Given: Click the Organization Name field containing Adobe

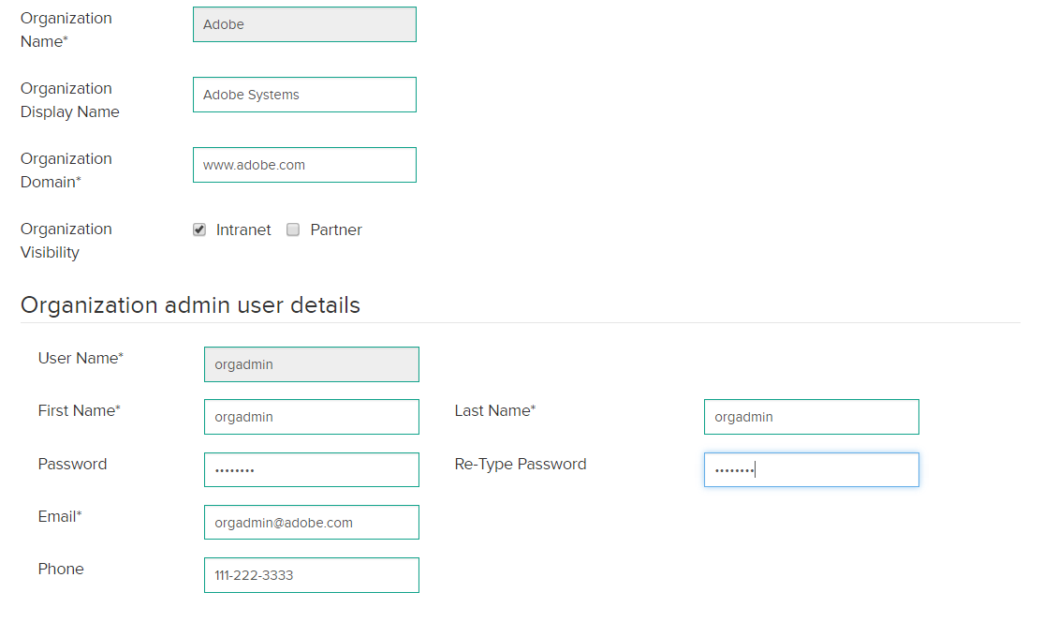Looking at the screenshot, I should pos(304,24).
